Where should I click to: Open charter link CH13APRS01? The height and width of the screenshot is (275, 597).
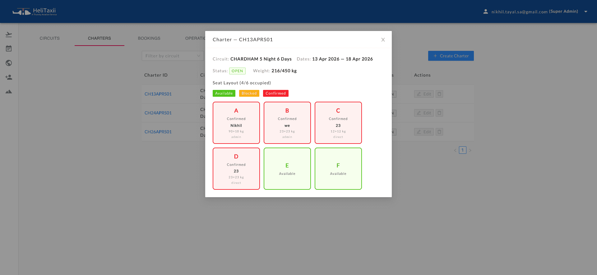(x=158, y=94)
